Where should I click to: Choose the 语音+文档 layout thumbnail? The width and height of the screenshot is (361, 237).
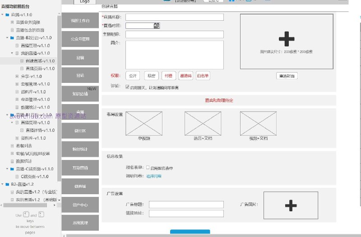(x=203, y=123)
